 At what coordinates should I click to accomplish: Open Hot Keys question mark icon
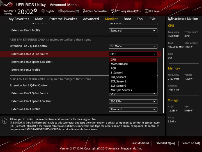click(x=146, y=11)
